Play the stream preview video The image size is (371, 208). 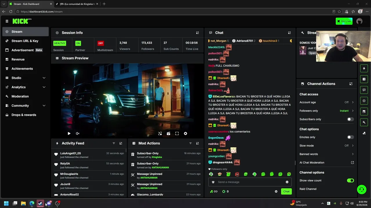click(x=69, y=133)
